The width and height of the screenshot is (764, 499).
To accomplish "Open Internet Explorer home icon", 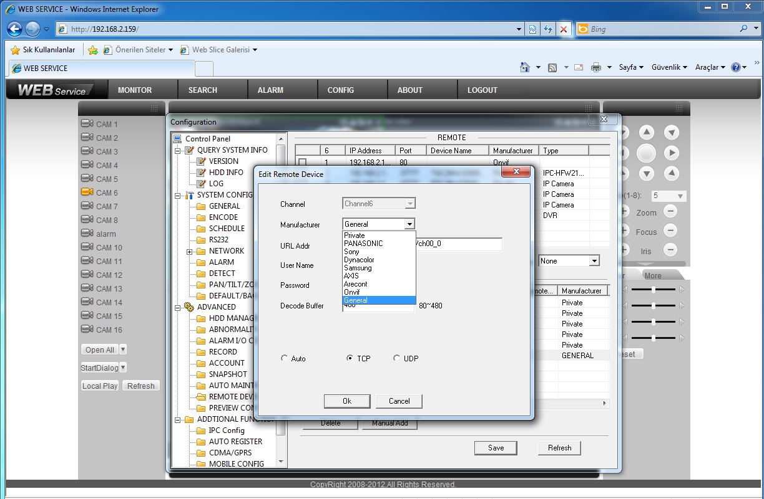I will 526,67.
